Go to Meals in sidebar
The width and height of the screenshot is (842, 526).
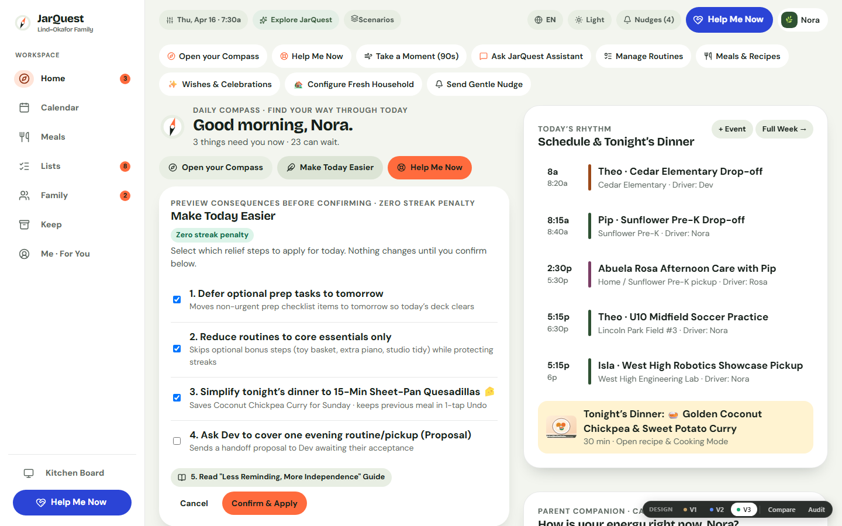point(73,137)
